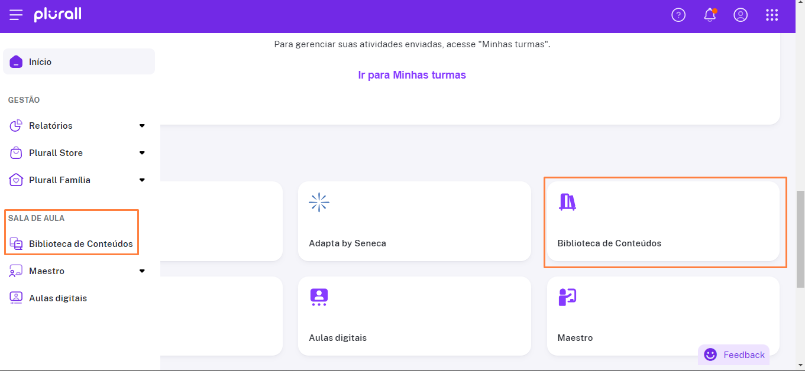Click the Início home icon
The height and width of the screenshot is (371, 805).
point(17,62)
